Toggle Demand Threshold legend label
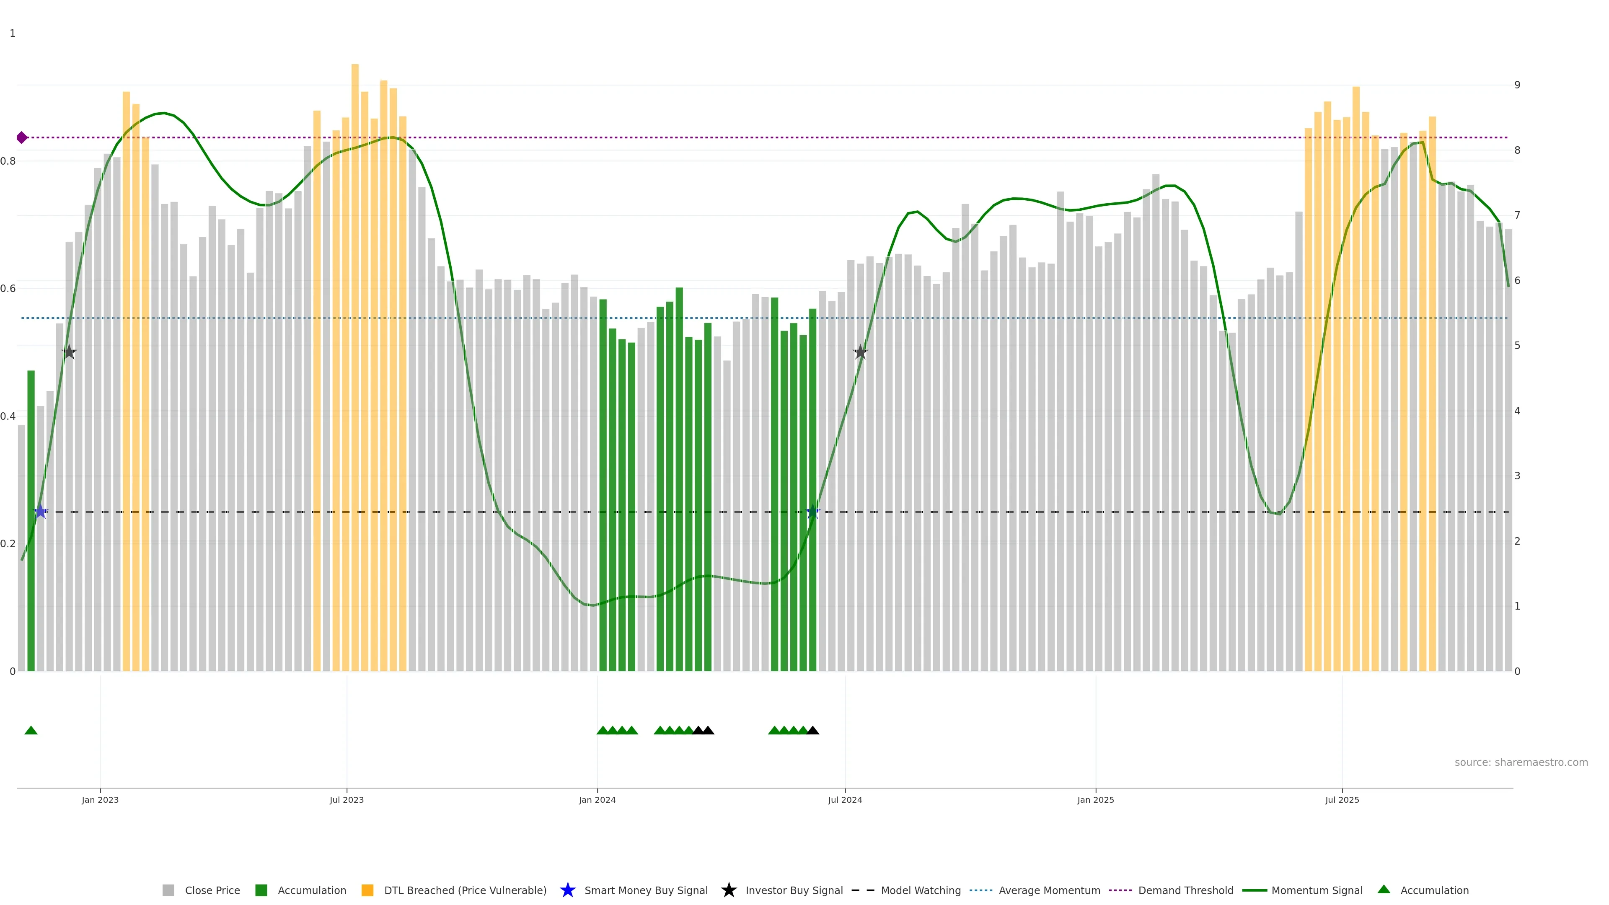 click(x=1185, y=890)
